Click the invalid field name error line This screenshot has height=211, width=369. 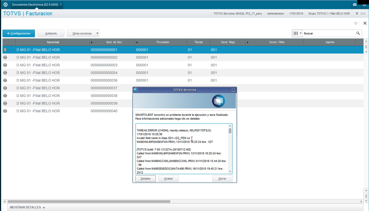[x=163, y=138]
